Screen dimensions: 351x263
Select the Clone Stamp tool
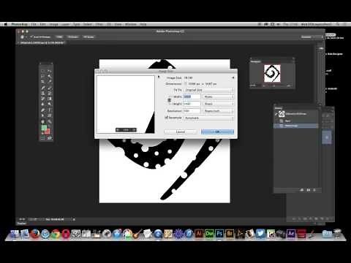(43, 93)
